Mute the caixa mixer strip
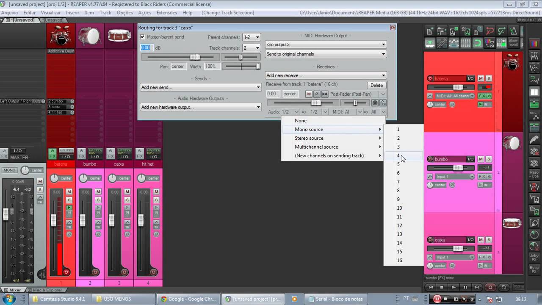 coord(127,192)
